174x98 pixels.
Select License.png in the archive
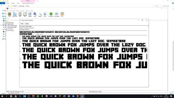tap(11, 30)
